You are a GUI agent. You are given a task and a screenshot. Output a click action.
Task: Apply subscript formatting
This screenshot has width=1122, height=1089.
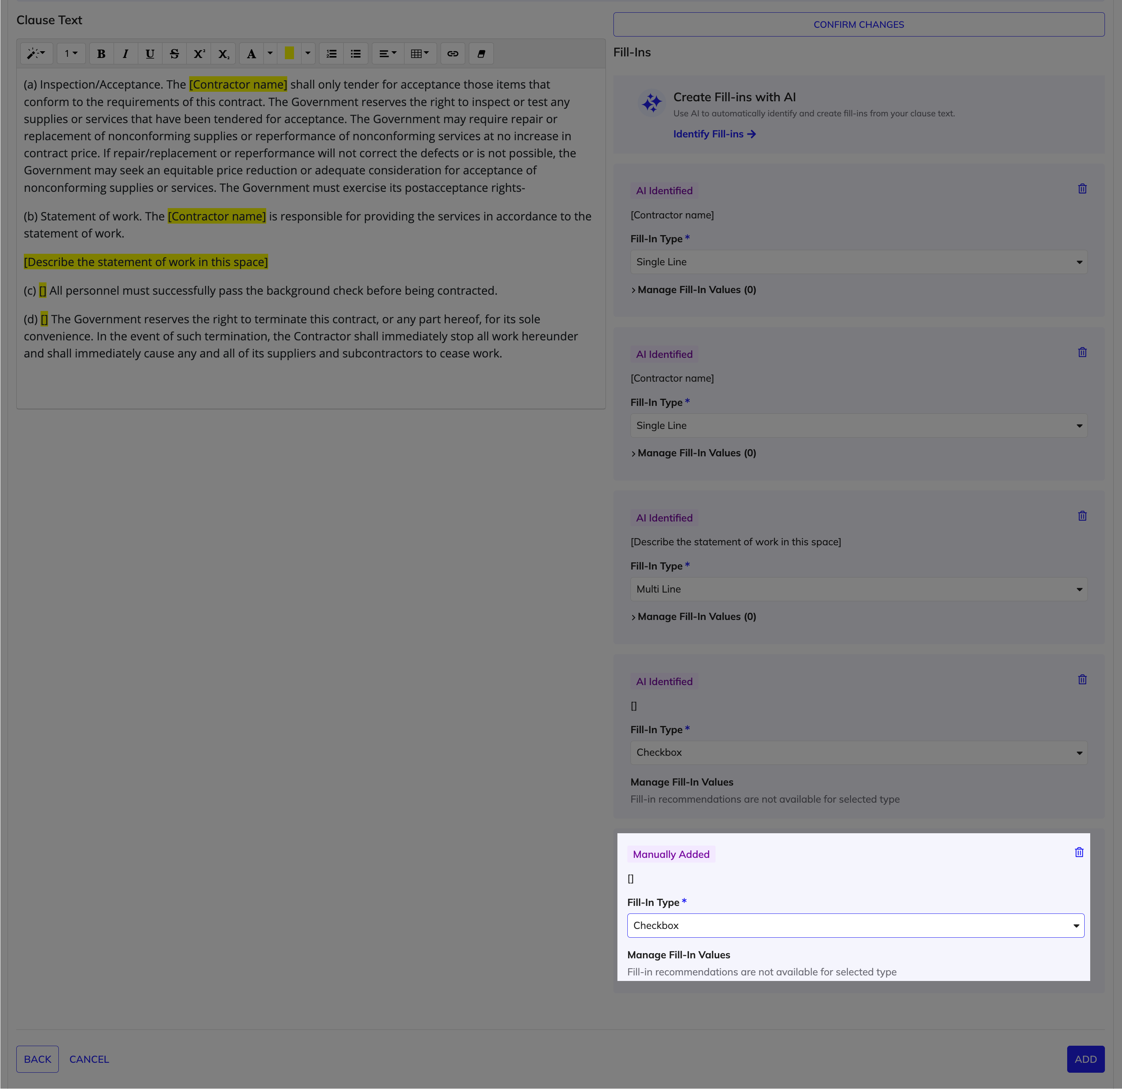point(224,54)
